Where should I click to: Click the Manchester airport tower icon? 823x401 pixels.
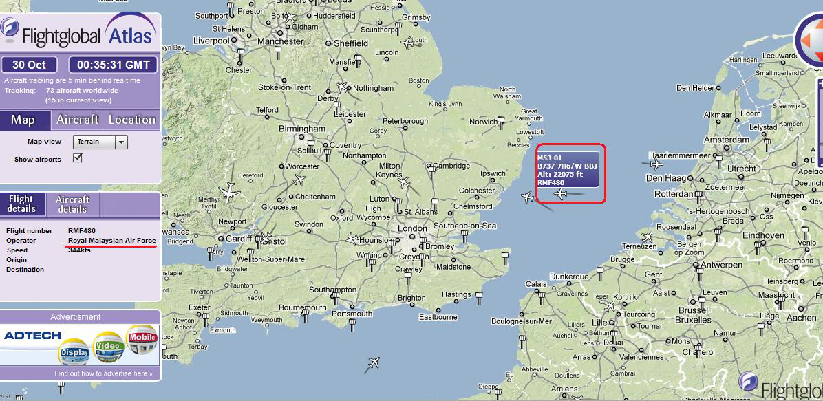click(279, 53)
